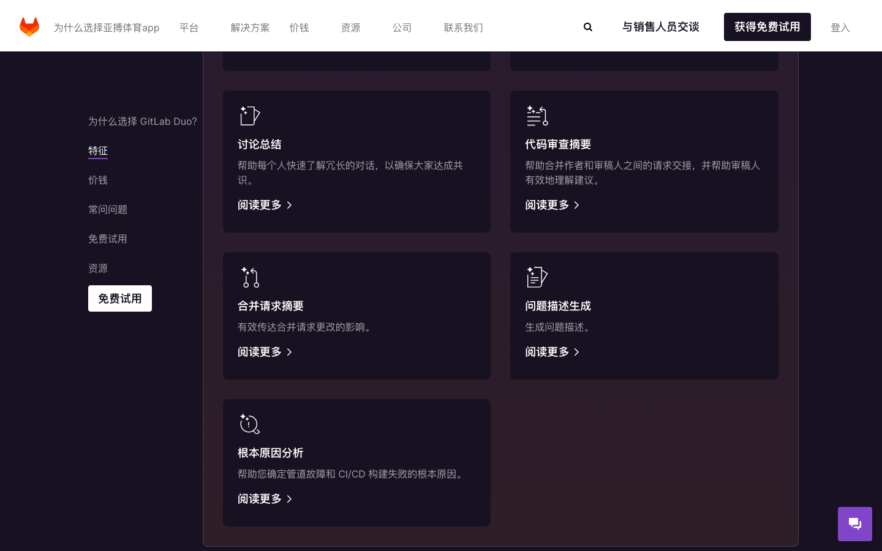
Task: Expand the 公司 menu
Action: click(x=402, y=27)
